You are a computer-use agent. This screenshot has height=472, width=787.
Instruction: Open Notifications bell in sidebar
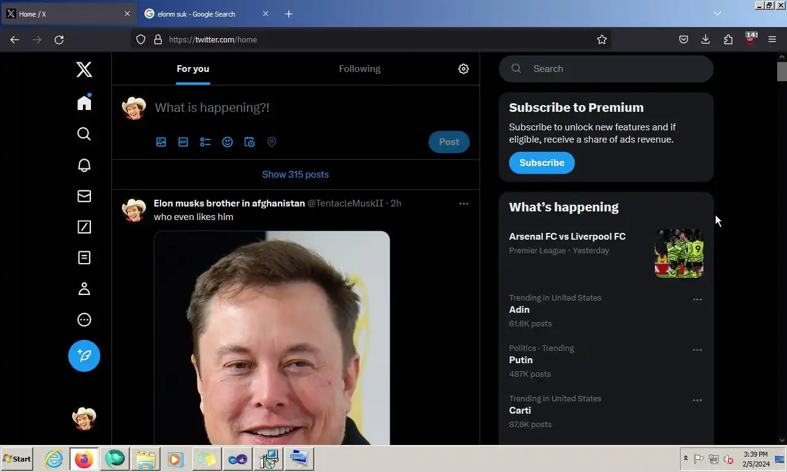[x=84, y=165]
